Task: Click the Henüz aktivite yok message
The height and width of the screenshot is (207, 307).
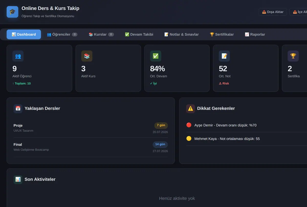Action: coord(177,199)
